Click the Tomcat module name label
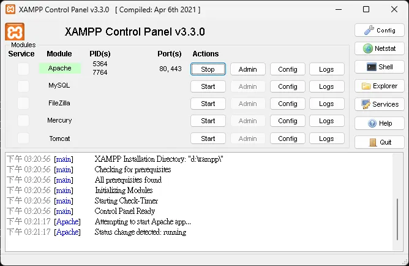Image resolution: width=409 pixels, height=266 pixels. [x=59, y=139]
